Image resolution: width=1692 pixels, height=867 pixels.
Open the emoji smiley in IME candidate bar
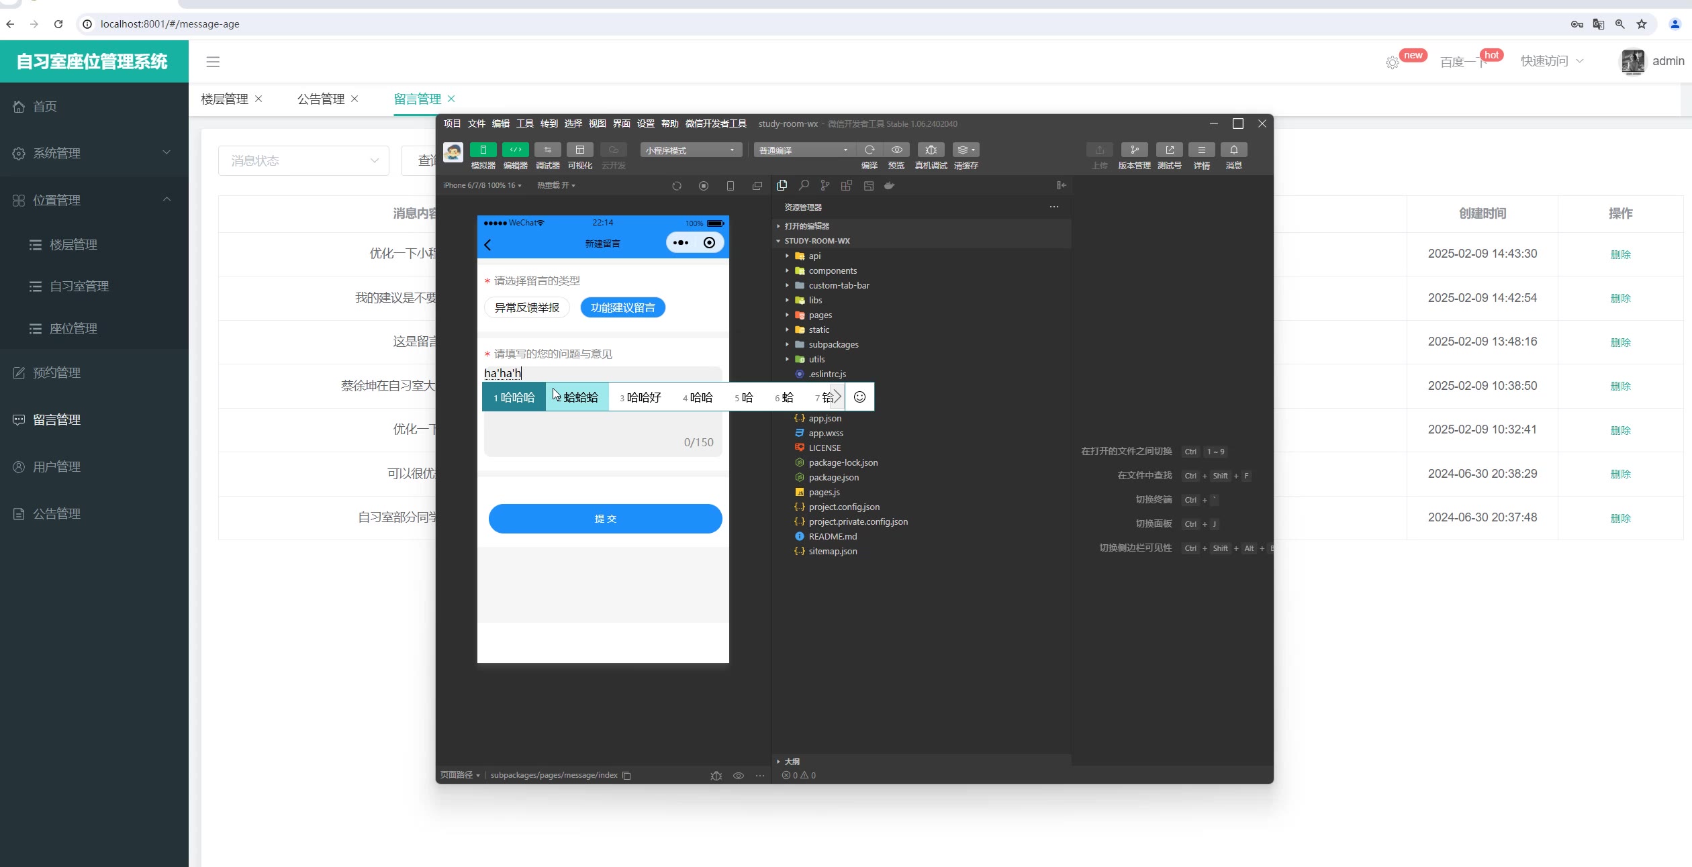click(859, 397)
